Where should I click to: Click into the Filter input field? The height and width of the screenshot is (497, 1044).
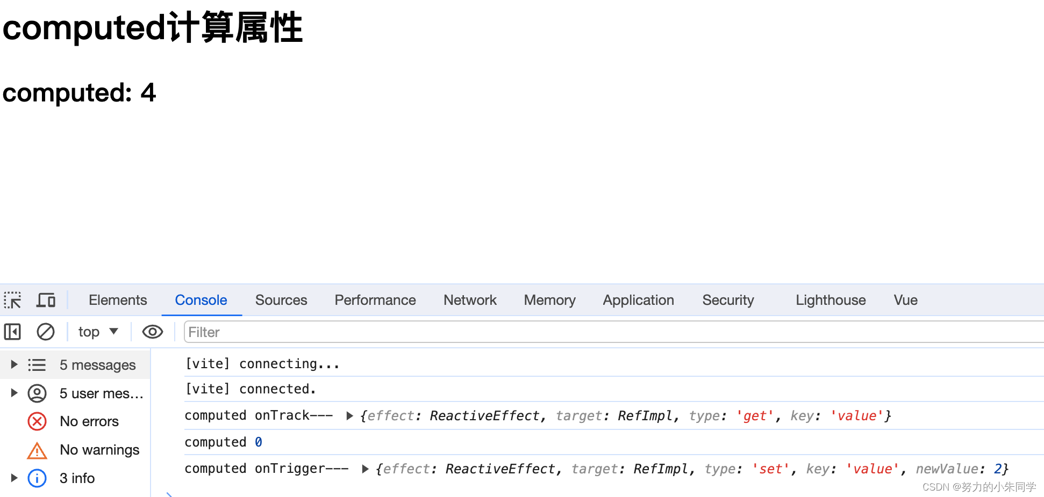(x=613, y=332)
